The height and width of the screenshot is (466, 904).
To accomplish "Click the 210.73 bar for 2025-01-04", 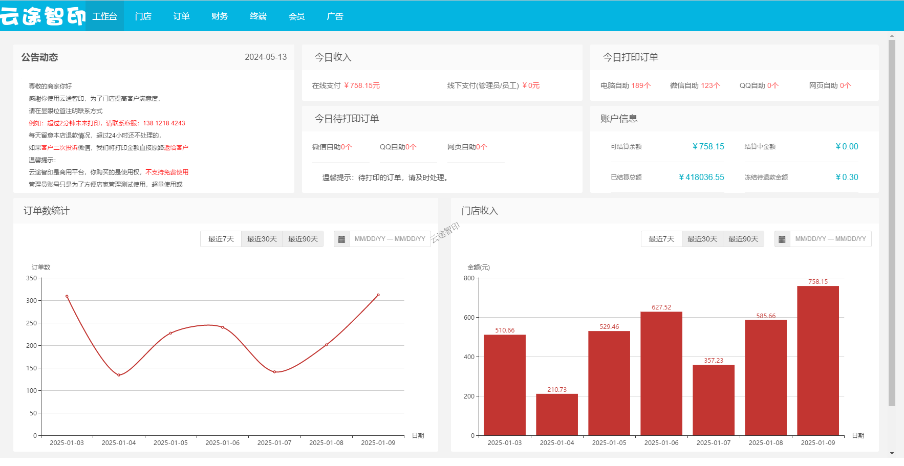I will (x=557, y=414).
